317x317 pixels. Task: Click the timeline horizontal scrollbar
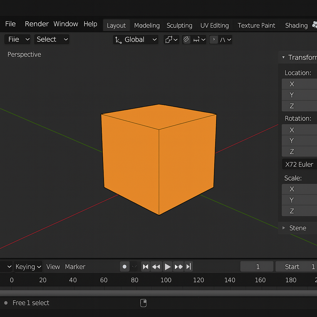[x=158, y=293]
